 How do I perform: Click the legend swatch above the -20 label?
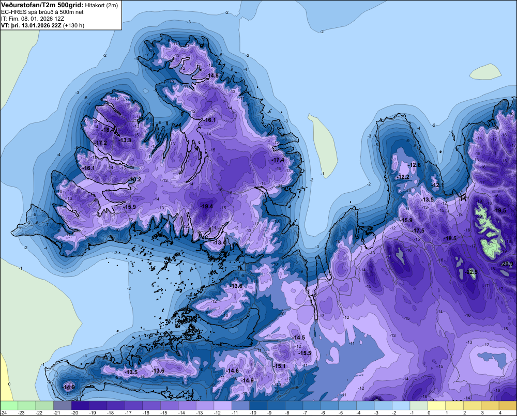tap(80, 405)
